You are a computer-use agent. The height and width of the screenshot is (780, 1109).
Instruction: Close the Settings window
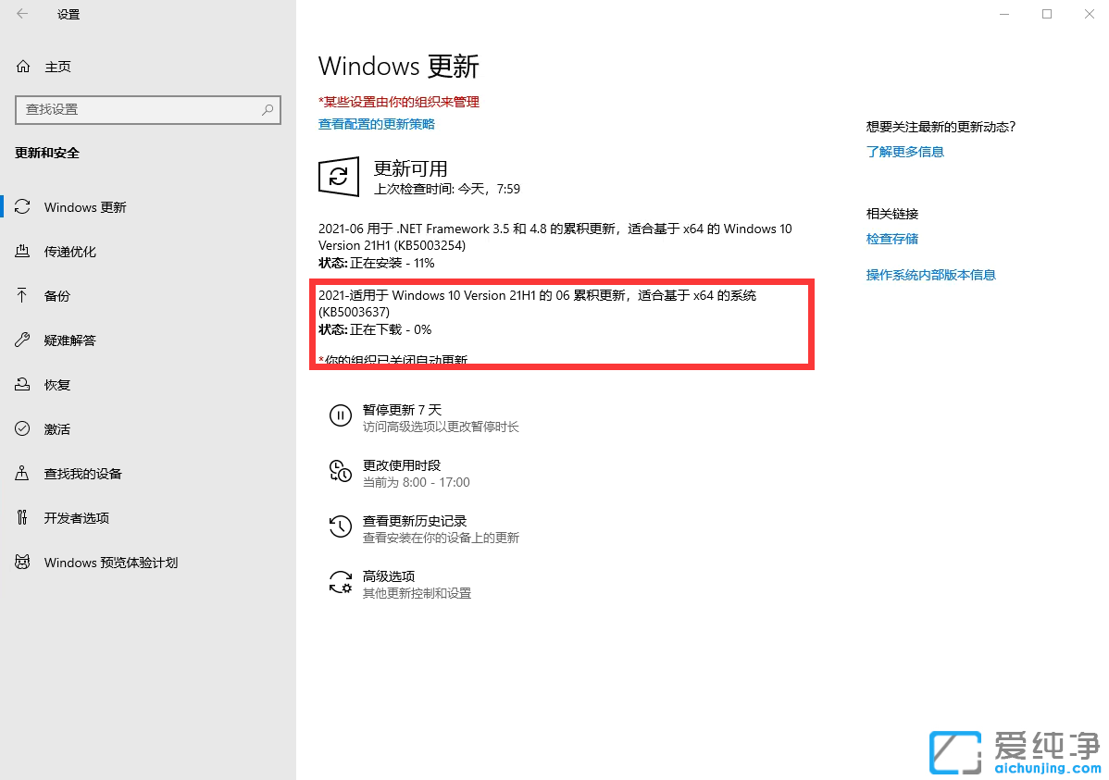point(1090,14)
